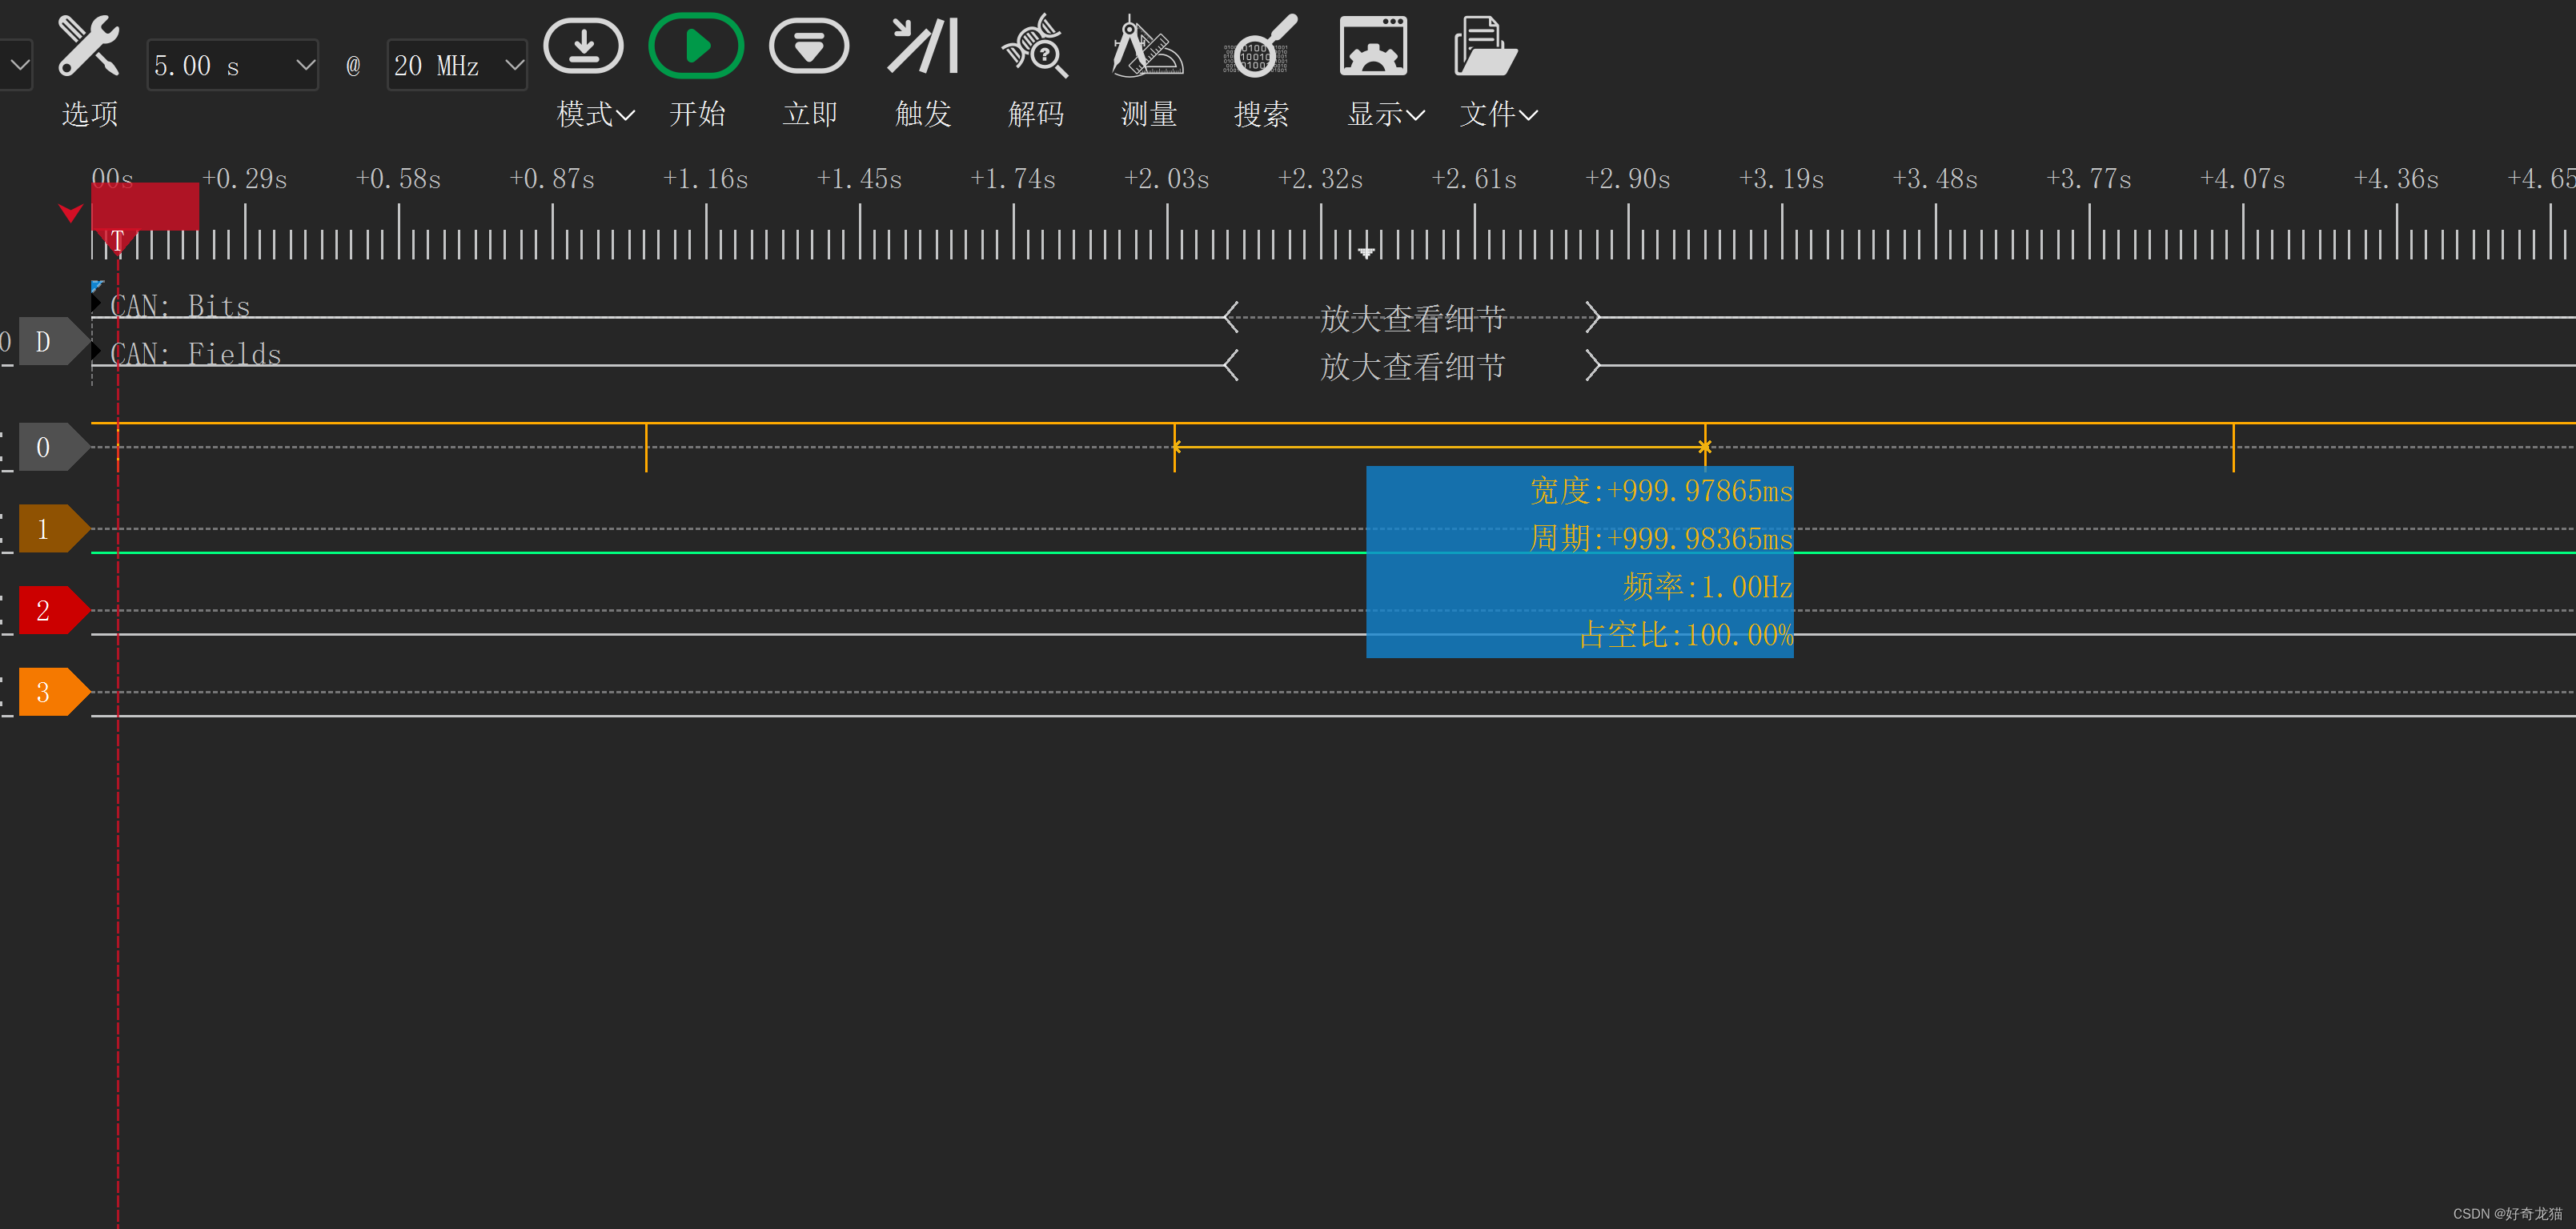Viewport: 2576px width, 1229px height.
Task: Expand the CAN: Bits decoder row
Action: click(96, 303)
